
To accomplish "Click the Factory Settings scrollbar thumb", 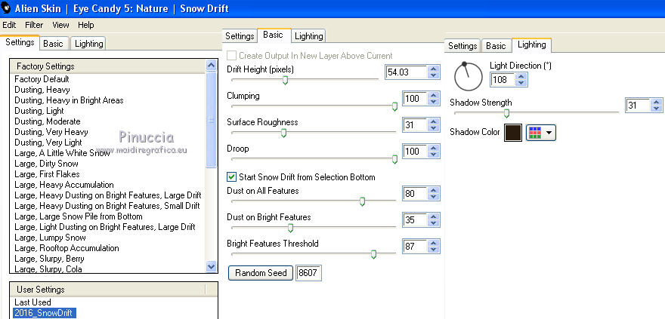I will point(211,120).
